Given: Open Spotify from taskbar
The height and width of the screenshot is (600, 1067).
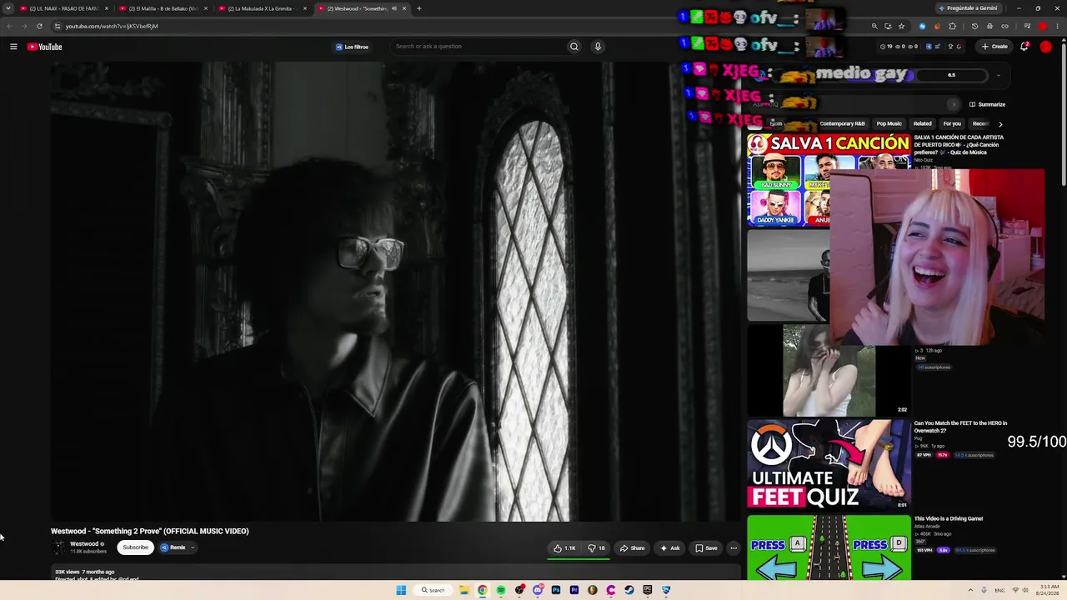Looking at the screenshot, I should pyautogui.click(x=501, y=590).
